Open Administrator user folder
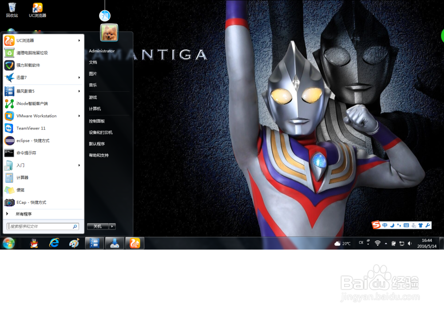Viewport: 444px width, 312px height. tap(102, 51)
